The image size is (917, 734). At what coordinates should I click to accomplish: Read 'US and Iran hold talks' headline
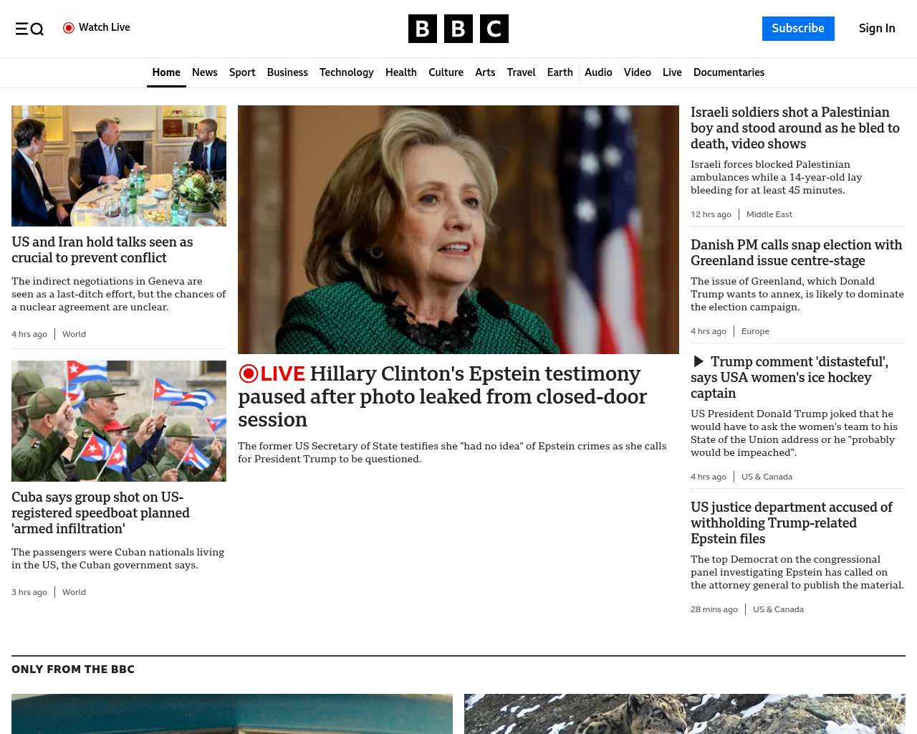pyautogui.click(x=102, y=249)
